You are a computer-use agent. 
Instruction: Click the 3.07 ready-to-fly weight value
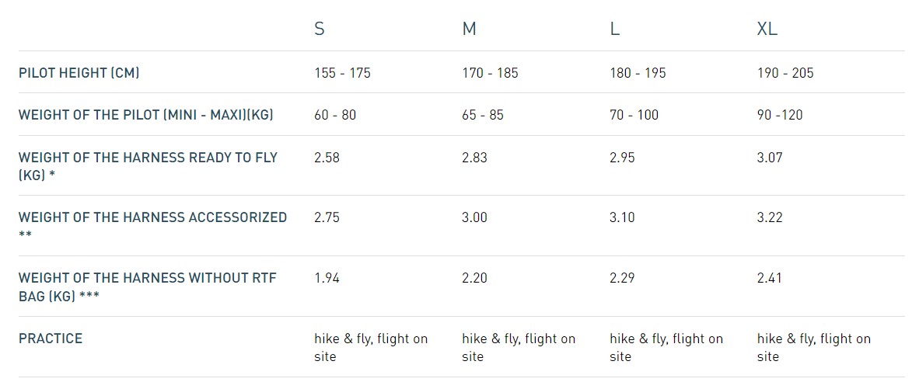tap(770, 158)
